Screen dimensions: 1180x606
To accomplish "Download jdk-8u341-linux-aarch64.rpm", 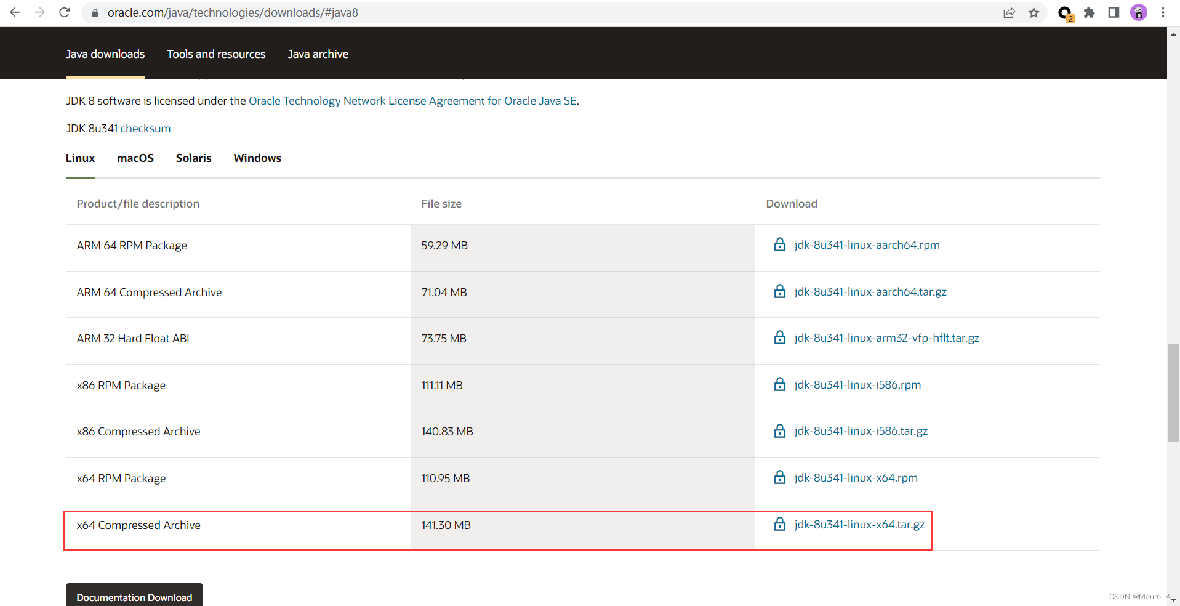I will point(867,244).
